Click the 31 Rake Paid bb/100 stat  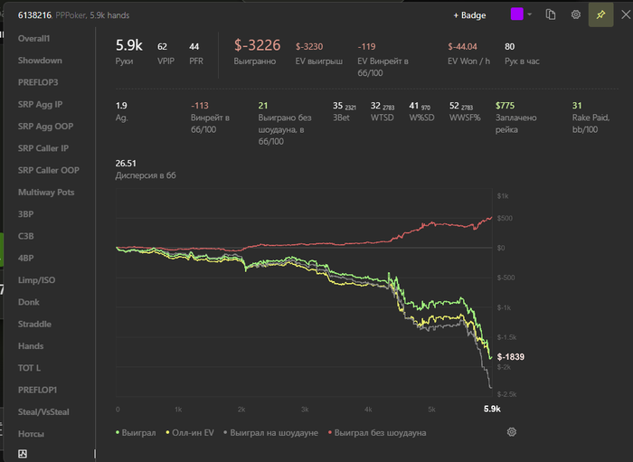[x=577, y=106]
